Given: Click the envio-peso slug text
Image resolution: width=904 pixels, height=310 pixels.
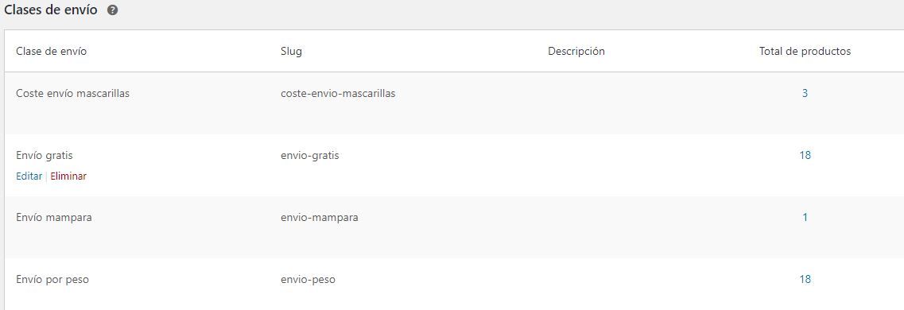Looking at the screenshot, I should click(308, 280).
